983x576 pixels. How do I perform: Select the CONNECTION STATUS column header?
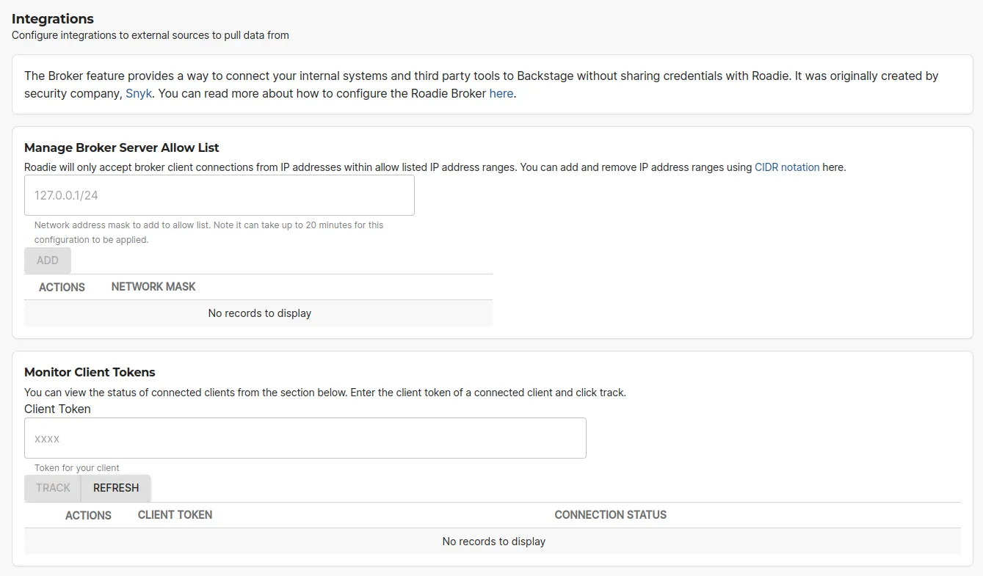pos(610,514)
